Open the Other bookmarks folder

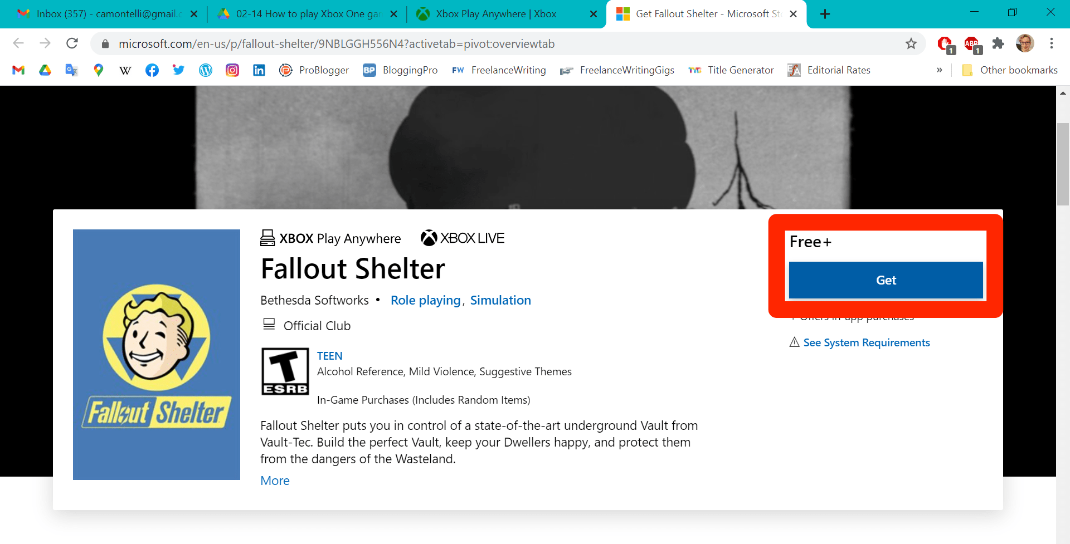[x=1010, y=70]
